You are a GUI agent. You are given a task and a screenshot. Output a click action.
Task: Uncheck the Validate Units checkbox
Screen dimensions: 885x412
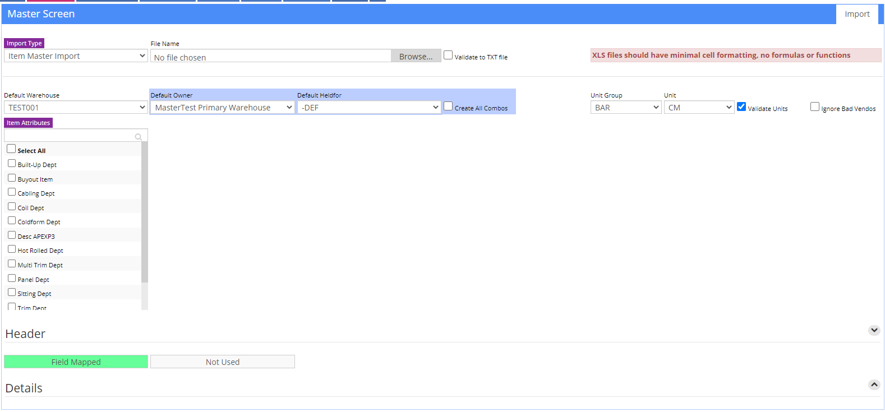pos(741,107)
